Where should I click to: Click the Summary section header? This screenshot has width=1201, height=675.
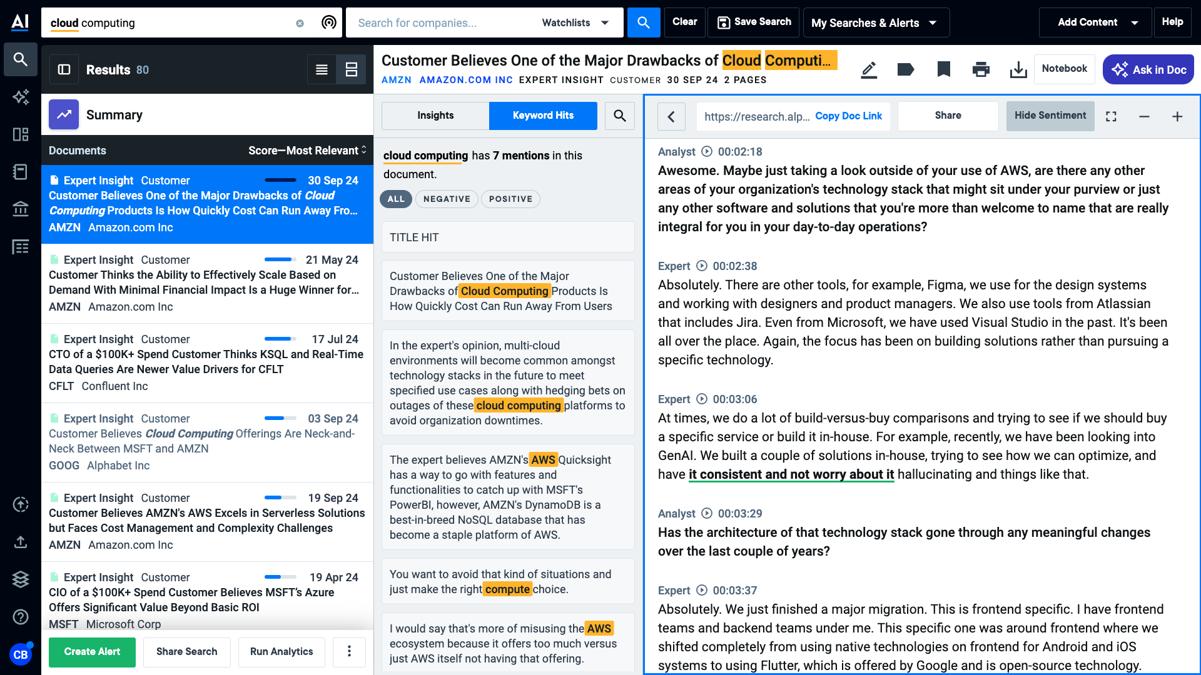click(207, 114)
